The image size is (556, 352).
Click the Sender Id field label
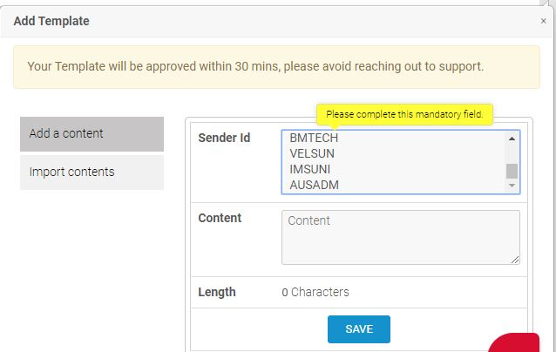click(x=224, y=138)
